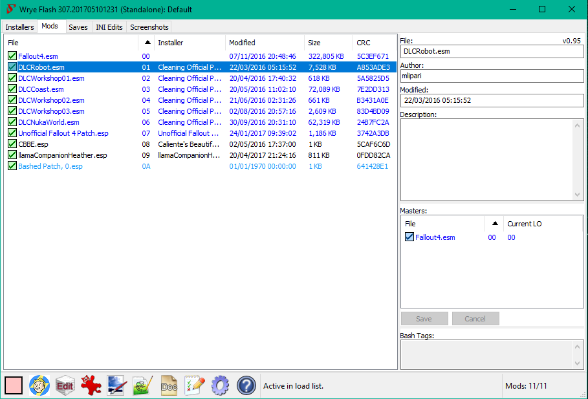588x399 pixels.
Task: Click the Masters sort arrow column header
Action: [494, 224]
